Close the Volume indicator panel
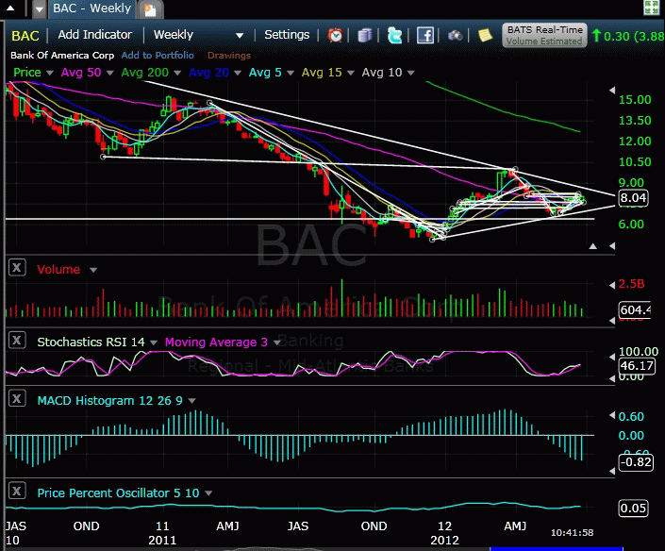Image resolution: width=665 pixels, height=551 pixels. click(16, 268)
